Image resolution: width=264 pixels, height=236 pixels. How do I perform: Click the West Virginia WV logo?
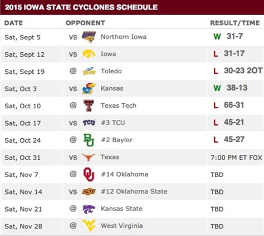(89, 225)
